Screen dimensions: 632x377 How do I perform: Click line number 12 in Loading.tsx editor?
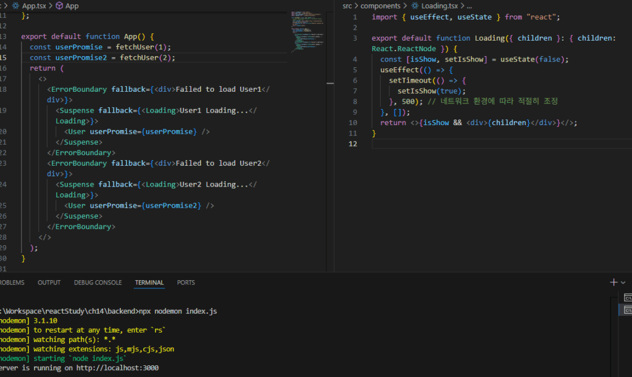354,144
